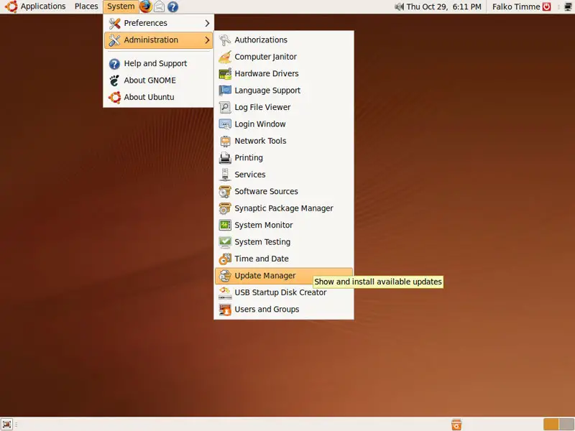Click the System Monitor graph icon
The image size is (575, 431).
225,226
